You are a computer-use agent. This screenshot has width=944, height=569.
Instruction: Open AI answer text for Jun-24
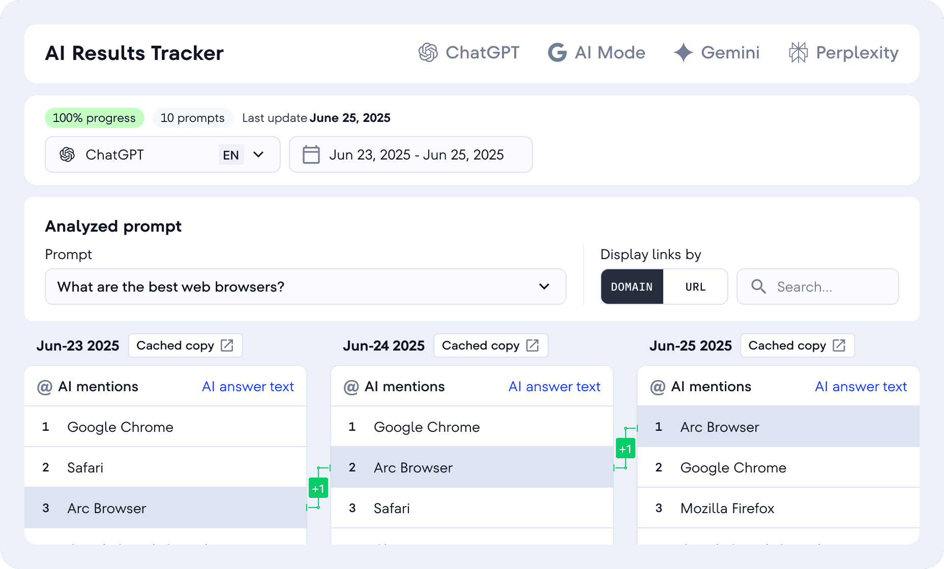pyautogui.click(x=554, y=387)
